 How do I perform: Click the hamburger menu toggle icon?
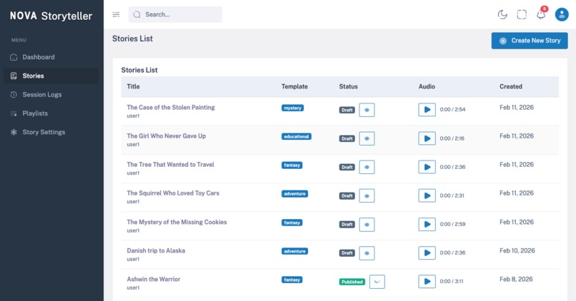[116, 15]
